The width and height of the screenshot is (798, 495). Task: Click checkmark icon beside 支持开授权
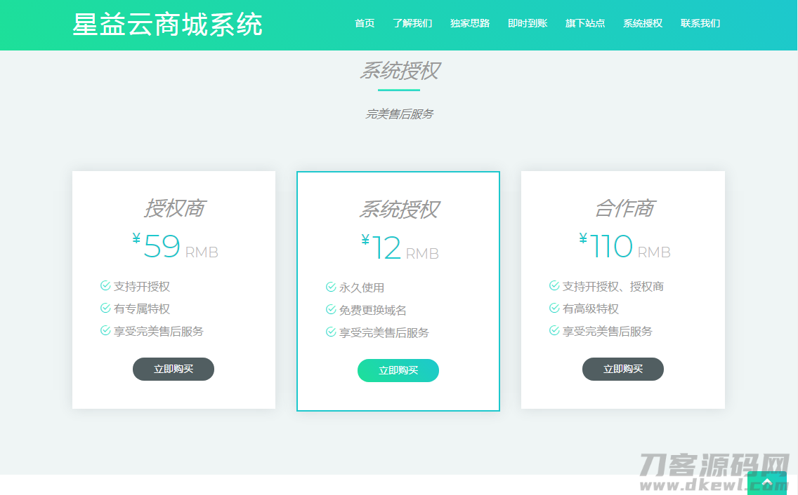tap(105, 285)
